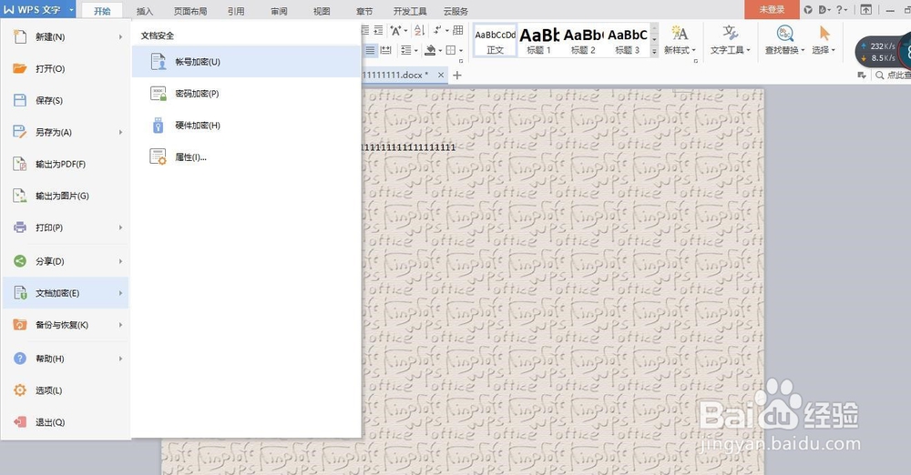Add a new document tab with plus
The height and width of the screenshot is (475, 911).
click(x=457, y=75)
